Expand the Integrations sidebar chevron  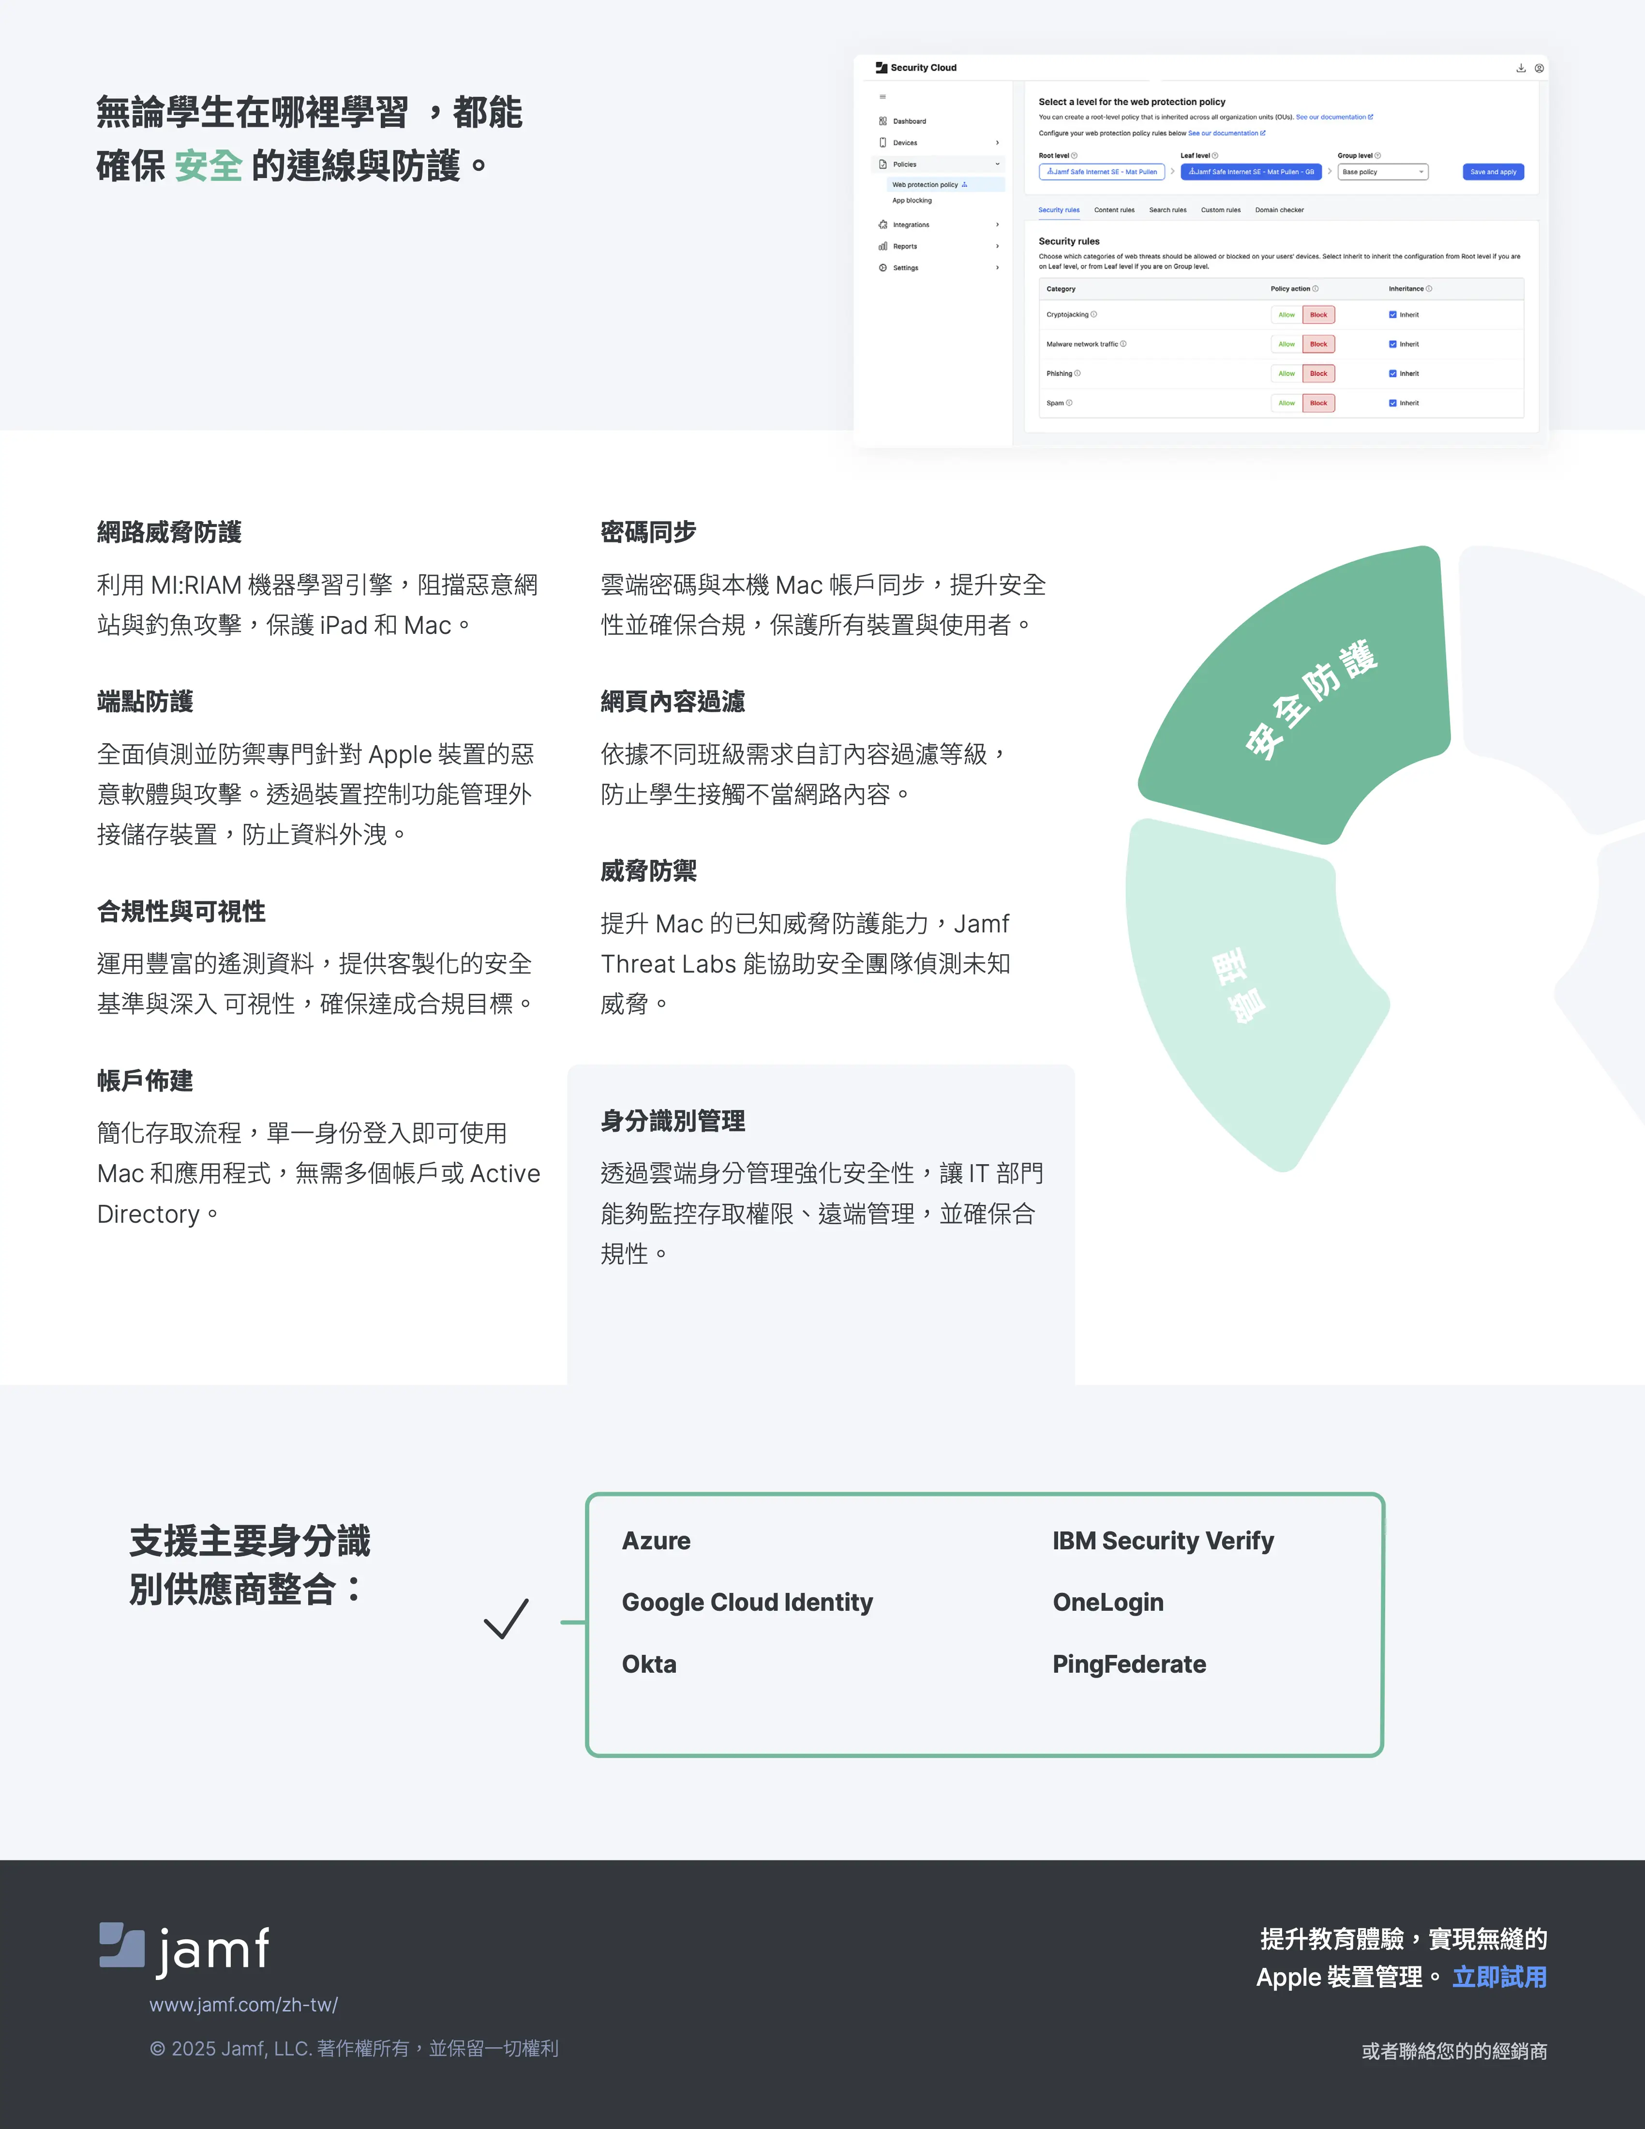point(997,224)
